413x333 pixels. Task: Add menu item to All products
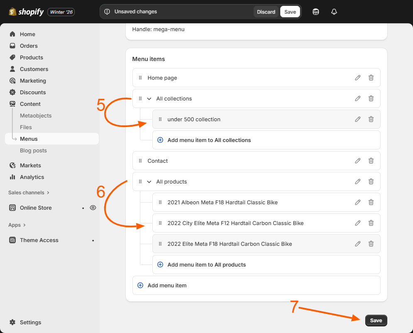pyautogui.click(x=266, y=264)
